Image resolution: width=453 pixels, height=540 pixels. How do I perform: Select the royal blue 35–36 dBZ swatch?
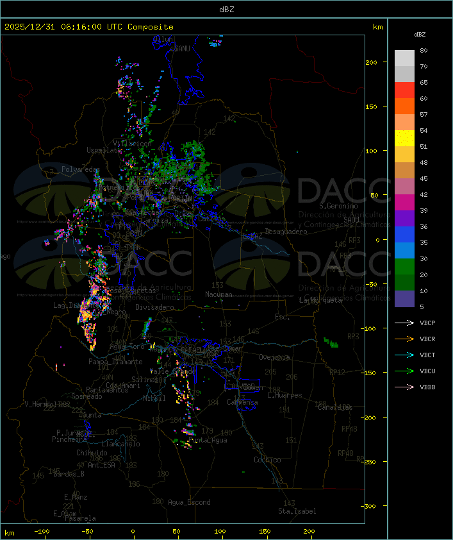tap(404, 235)
